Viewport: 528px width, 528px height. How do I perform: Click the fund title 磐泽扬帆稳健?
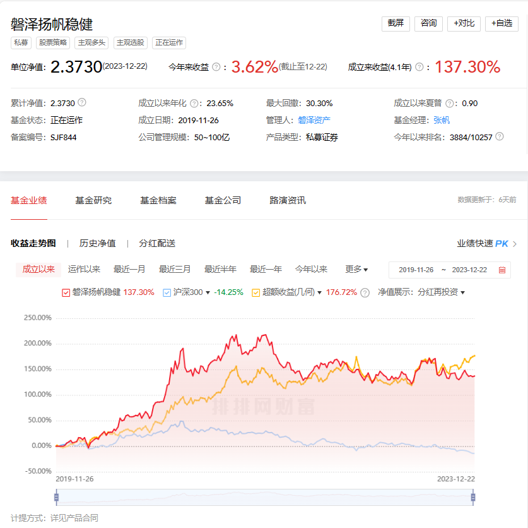[x=52, y=24]
